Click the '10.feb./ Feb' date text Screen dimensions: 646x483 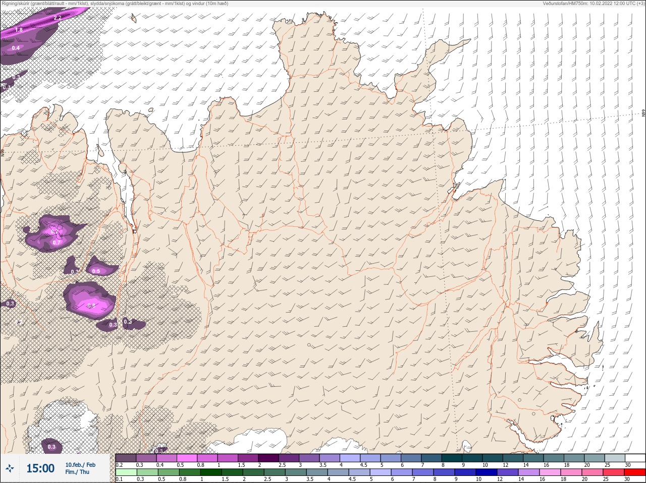pyautogui.click(x=80, y=465)
